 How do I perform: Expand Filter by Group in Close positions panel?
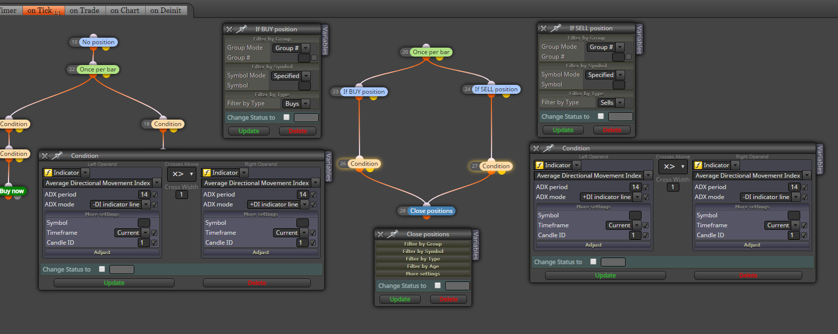423,244
